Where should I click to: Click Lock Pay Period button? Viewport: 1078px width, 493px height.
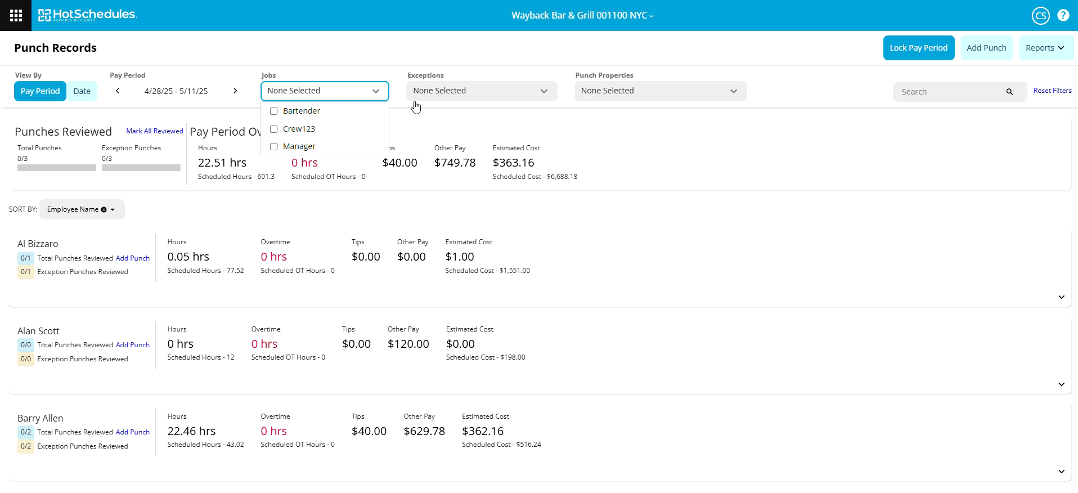coord(918,48)
